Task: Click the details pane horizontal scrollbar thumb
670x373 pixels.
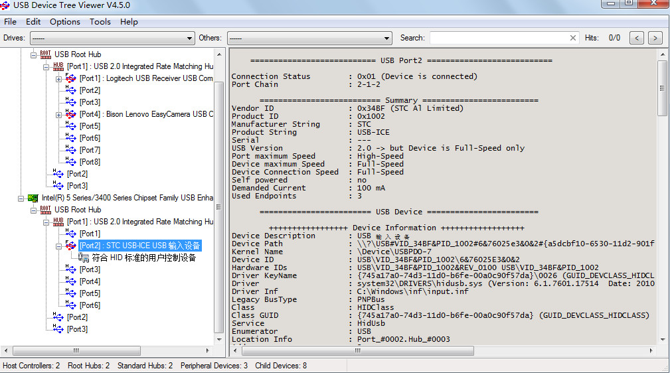Action: tap(358, 351)
